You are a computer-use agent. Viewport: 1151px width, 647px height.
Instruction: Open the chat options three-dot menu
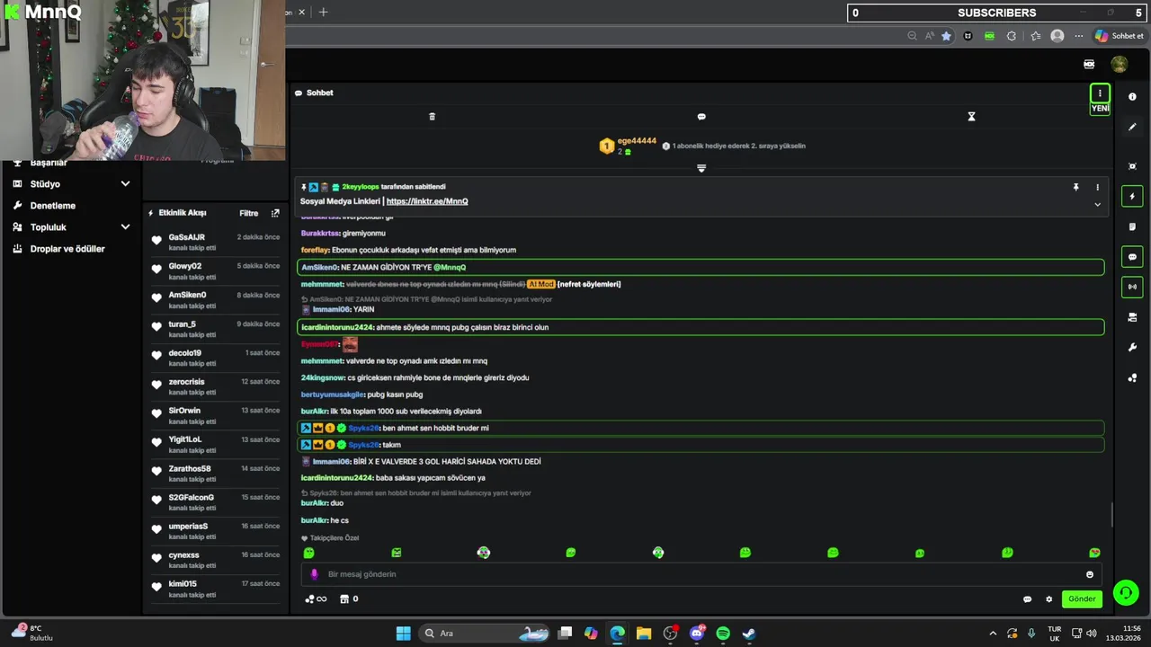[x=1099, y=93]
